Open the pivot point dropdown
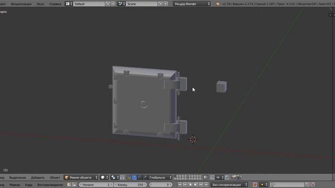 coord(115,178)
